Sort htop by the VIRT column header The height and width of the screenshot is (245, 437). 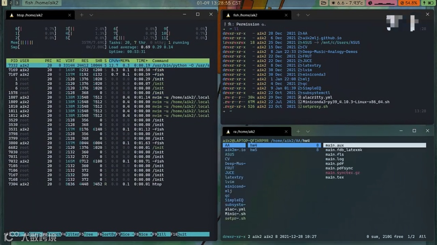(x=70, y=61)
